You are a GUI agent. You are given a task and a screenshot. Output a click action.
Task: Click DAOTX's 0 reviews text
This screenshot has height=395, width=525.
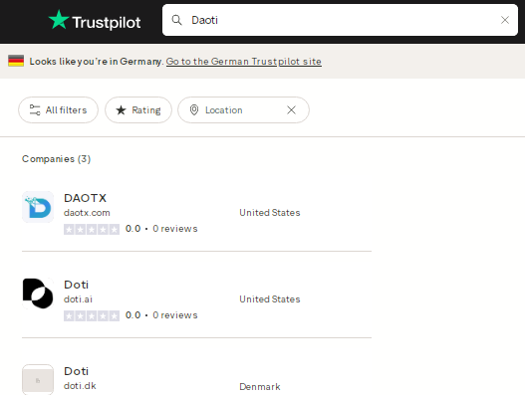[x=175, y=229]
